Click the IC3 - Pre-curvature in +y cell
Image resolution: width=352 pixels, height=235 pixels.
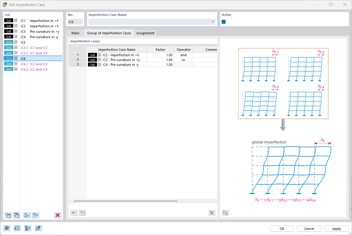point(117,60)
